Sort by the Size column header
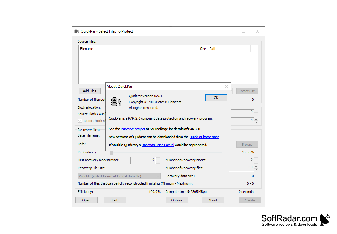Screen dimensions: 337x234 (x=195, y=49)
